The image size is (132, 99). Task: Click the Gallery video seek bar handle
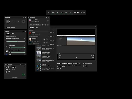pyautogui.click(x=59, y=54)
